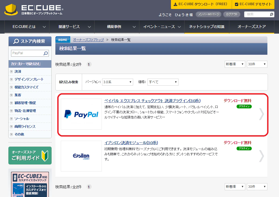Open the PayPal logo thumbnail
This screenshot has height=197, width=279.
(81, 114)
